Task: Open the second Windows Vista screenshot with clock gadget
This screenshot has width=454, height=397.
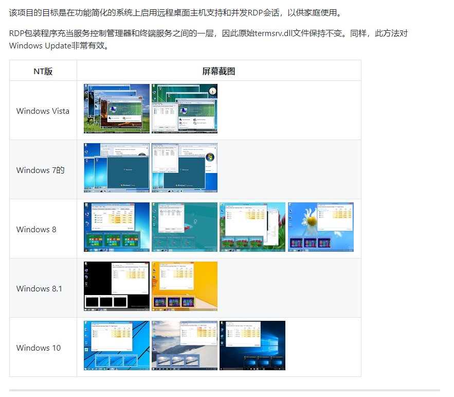Action: tap(185, 109)
